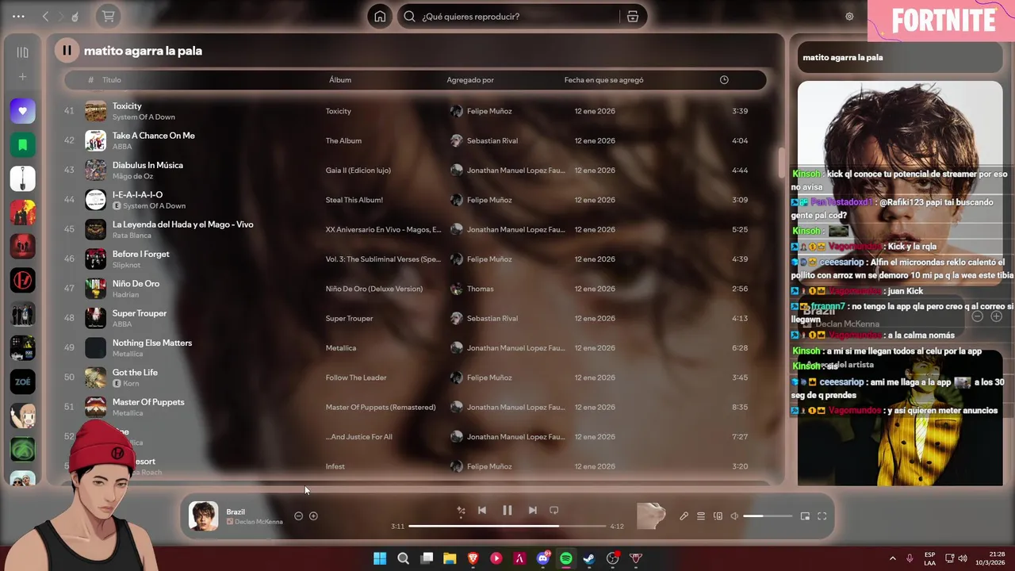Open the shopping cart icon
Screen dimensions: 1015x571
pyautogui.click(x=109, y=17)
